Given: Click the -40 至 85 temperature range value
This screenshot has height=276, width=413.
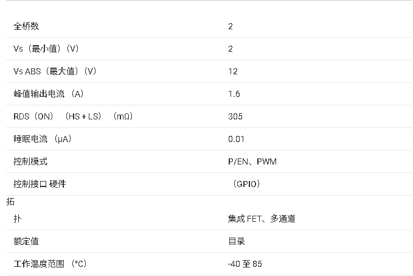Looking at the screenshot, I should (x=245, y=264).
